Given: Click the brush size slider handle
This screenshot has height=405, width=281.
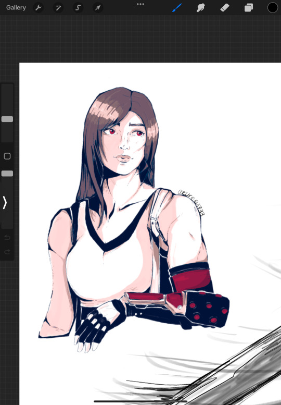Looking at the screenshot, I should point(7,119).
